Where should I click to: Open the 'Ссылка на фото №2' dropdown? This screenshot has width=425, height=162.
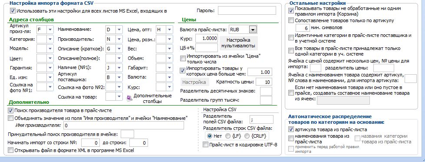[x=119, y=87]
